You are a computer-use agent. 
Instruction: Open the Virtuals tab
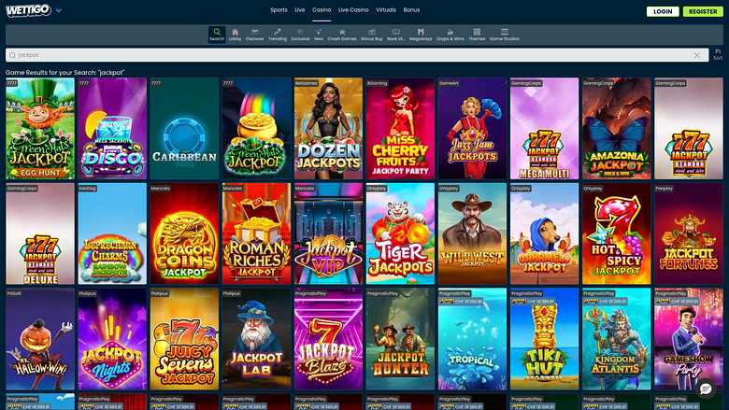pos(386,9)
